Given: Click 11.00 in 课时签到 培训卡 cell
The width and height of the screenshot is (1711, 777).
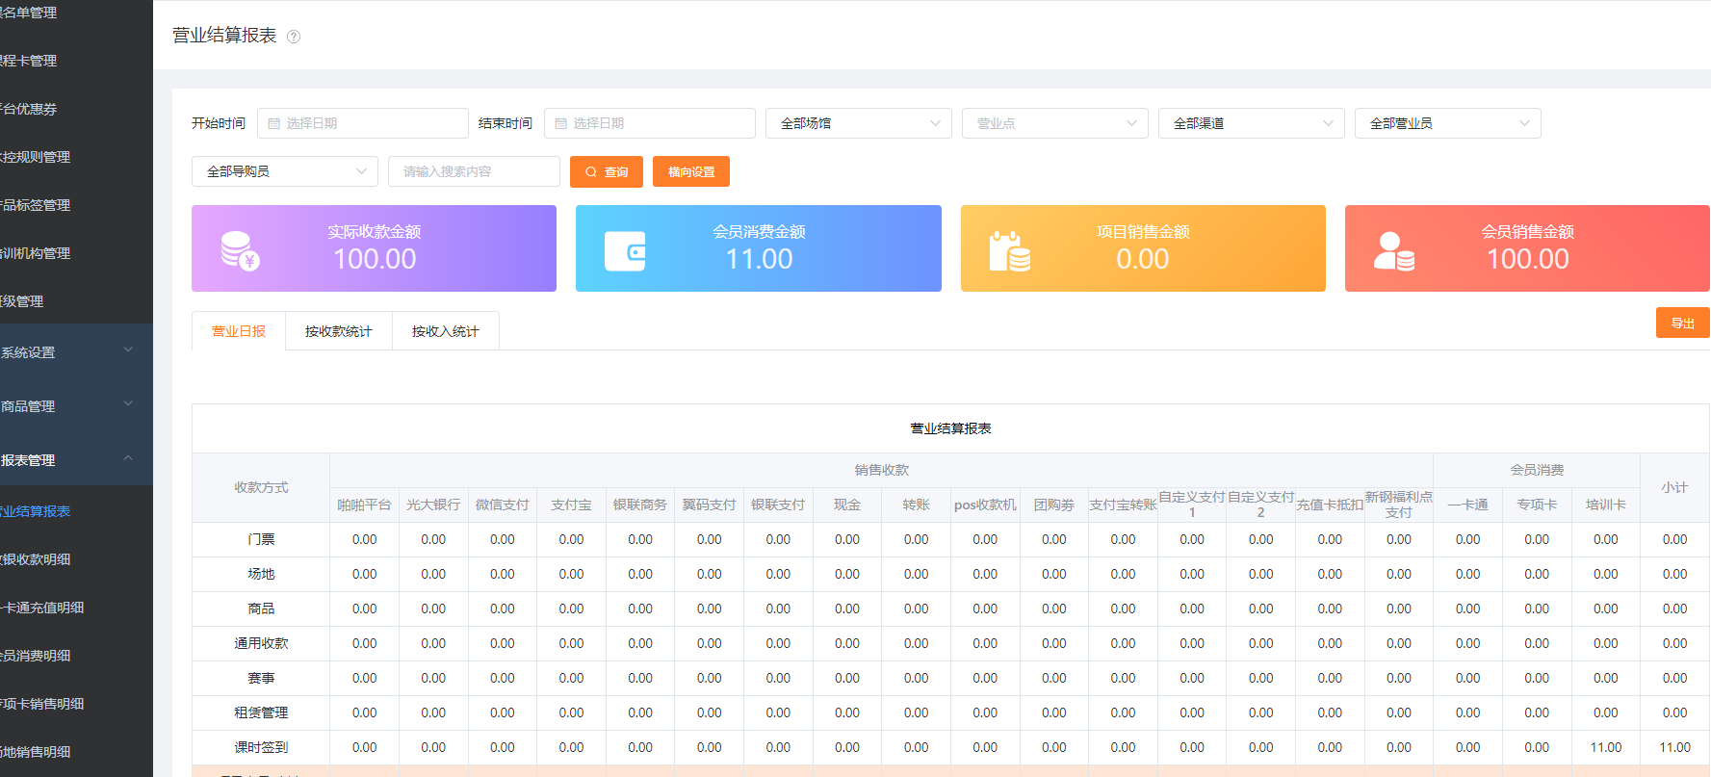Looking at the screenshot, I should (1606, 747).
